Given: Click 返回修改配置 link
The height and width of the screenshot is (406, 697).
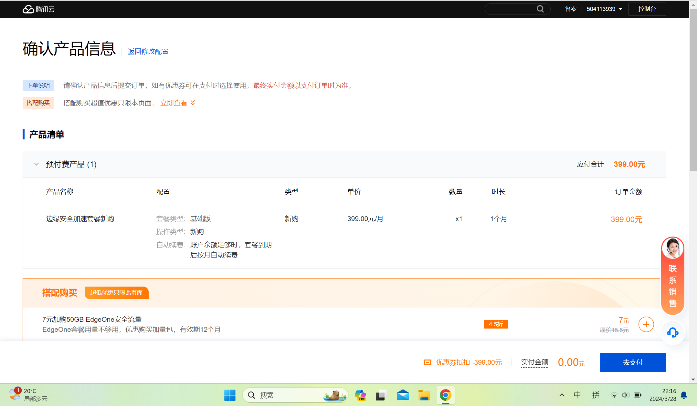Looking at the screenshot, I should click(148, 52).
